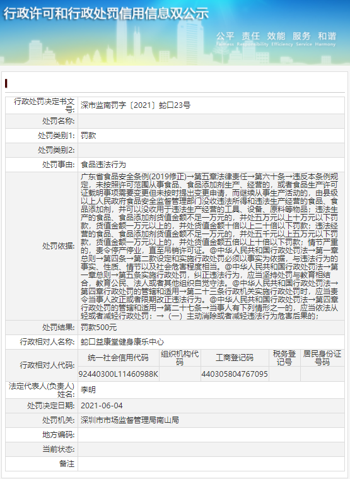Screen dimensions: 350x479
Task: Click registration number 440305804767095
Action: click(235, 374)
